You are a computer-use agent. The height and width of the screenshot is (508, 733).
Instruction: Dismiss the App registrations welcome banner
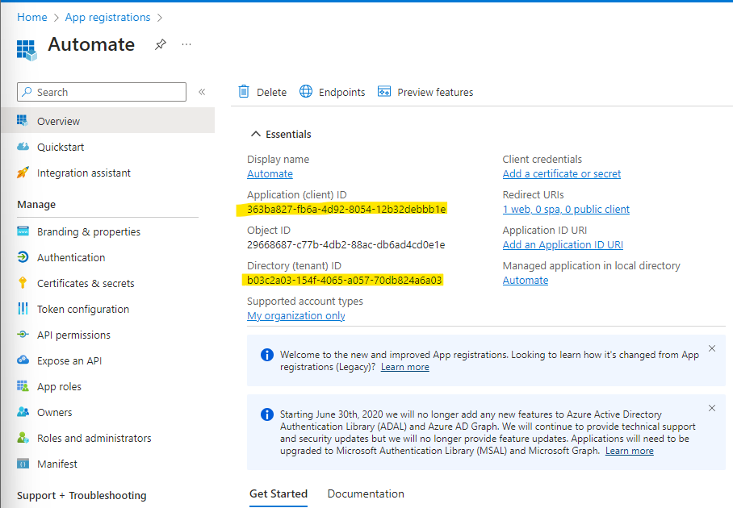click(x=711, y=348)
